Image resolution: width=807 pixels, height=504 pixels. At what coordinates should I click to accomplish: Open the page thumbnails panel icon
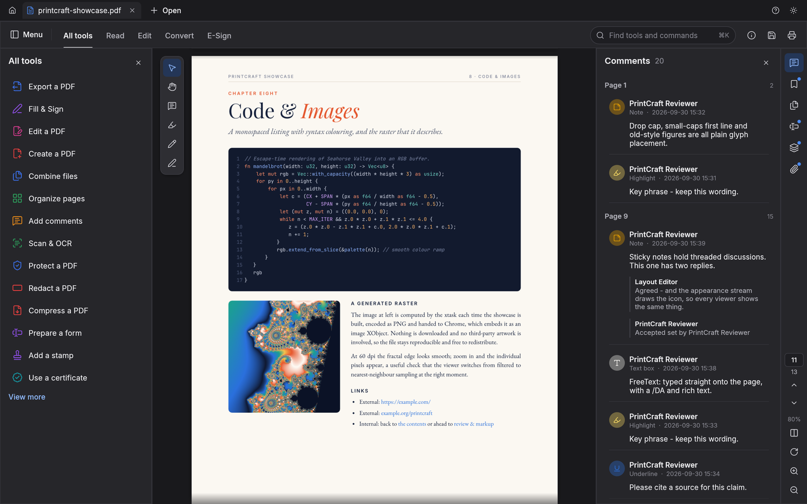click(x=794, y=105)
